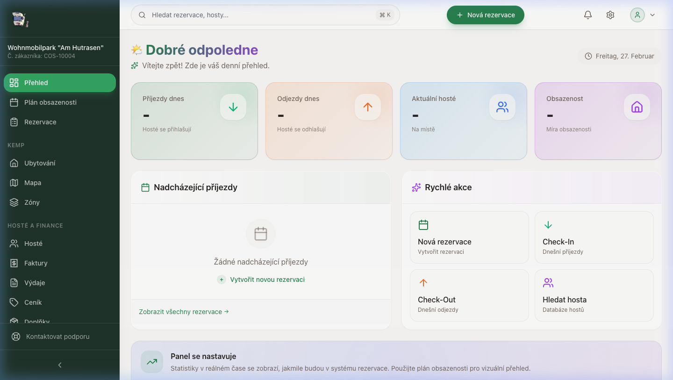Open the settings gear icon

(x=610, y=14)
